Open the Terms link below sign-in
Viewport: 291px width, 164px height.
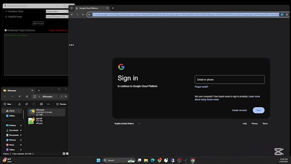click(x=265, y=123)
